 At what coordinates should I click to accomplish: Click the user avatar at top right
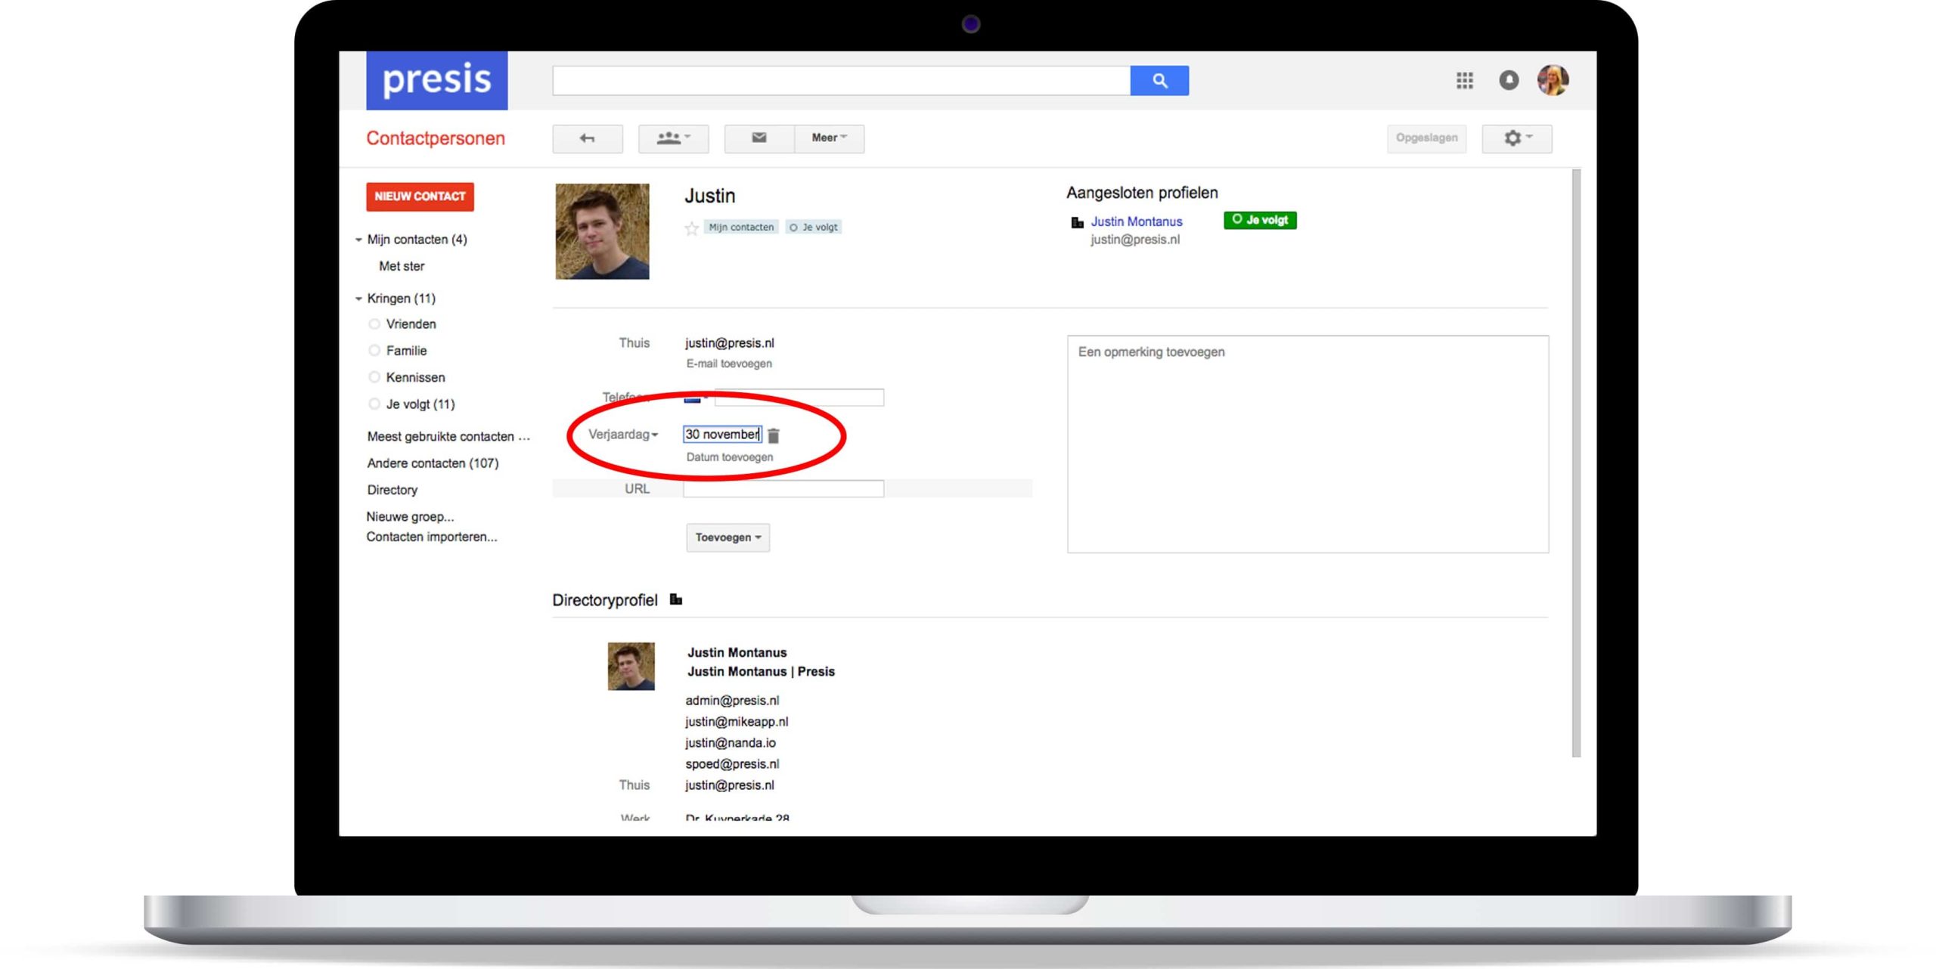[x=1552, y=80]
